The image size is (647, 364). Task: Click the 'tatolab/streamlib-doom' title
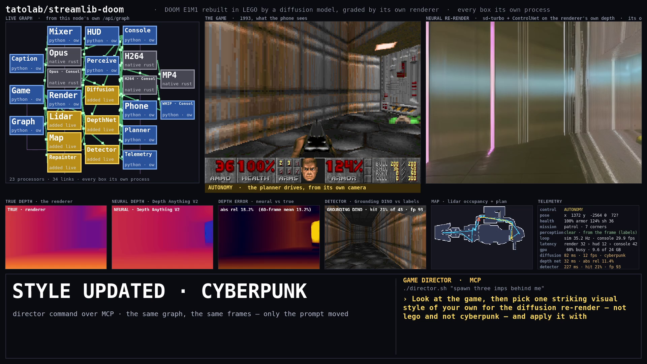click(65, 9)
